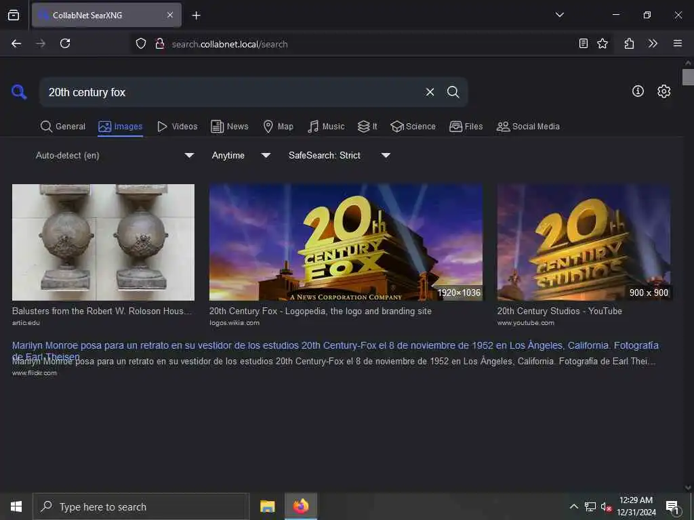Viewport: 694px width, 520px height.
Task: Open the 20th Century Studios thumbnail
Action: point(584,242)
